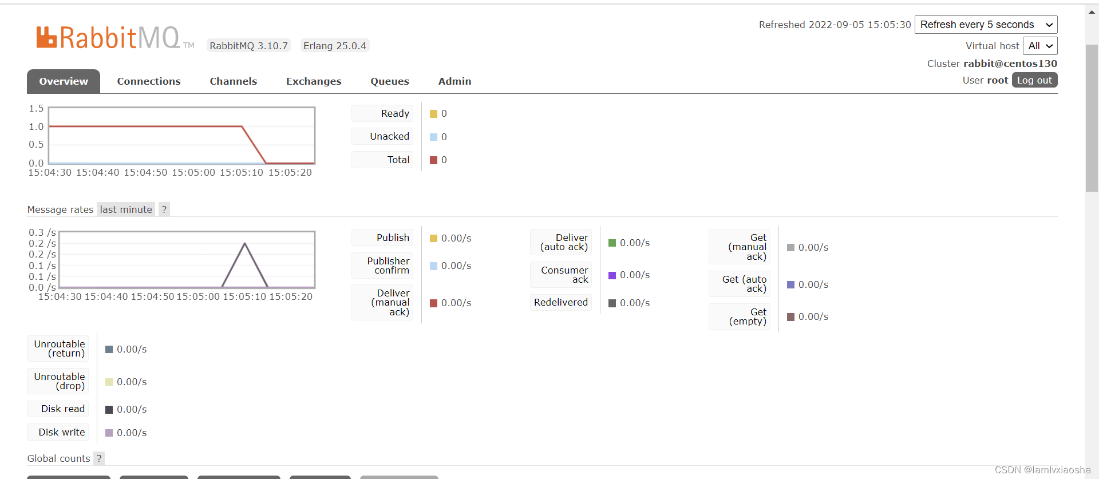
Task: Open the Global counts help question mark
Action: [99, 458]
